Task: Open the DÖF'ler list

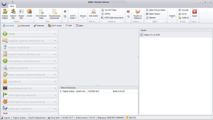Action: 106,14
